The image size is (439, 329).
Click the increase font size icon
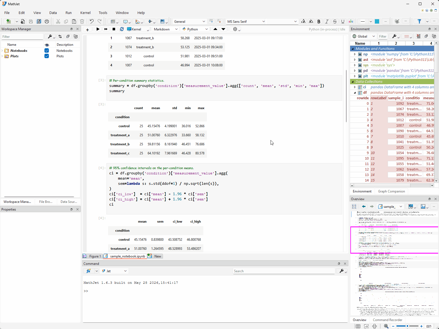click(303, 21)
